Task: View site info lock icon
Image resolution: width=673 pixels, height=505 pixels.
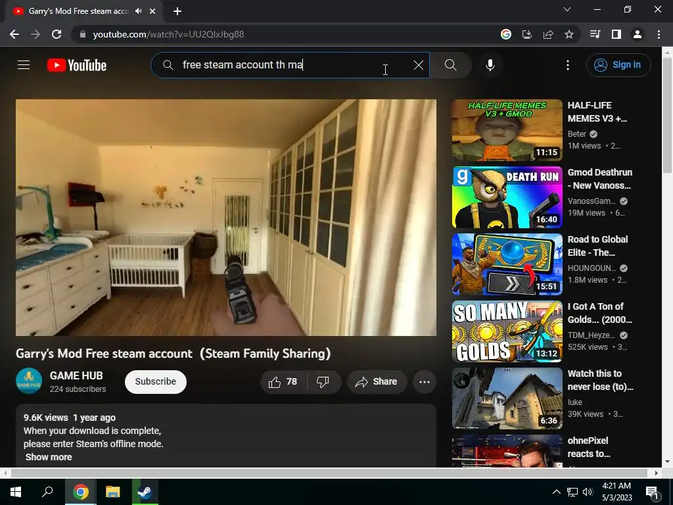Action: tap(82, 34)
